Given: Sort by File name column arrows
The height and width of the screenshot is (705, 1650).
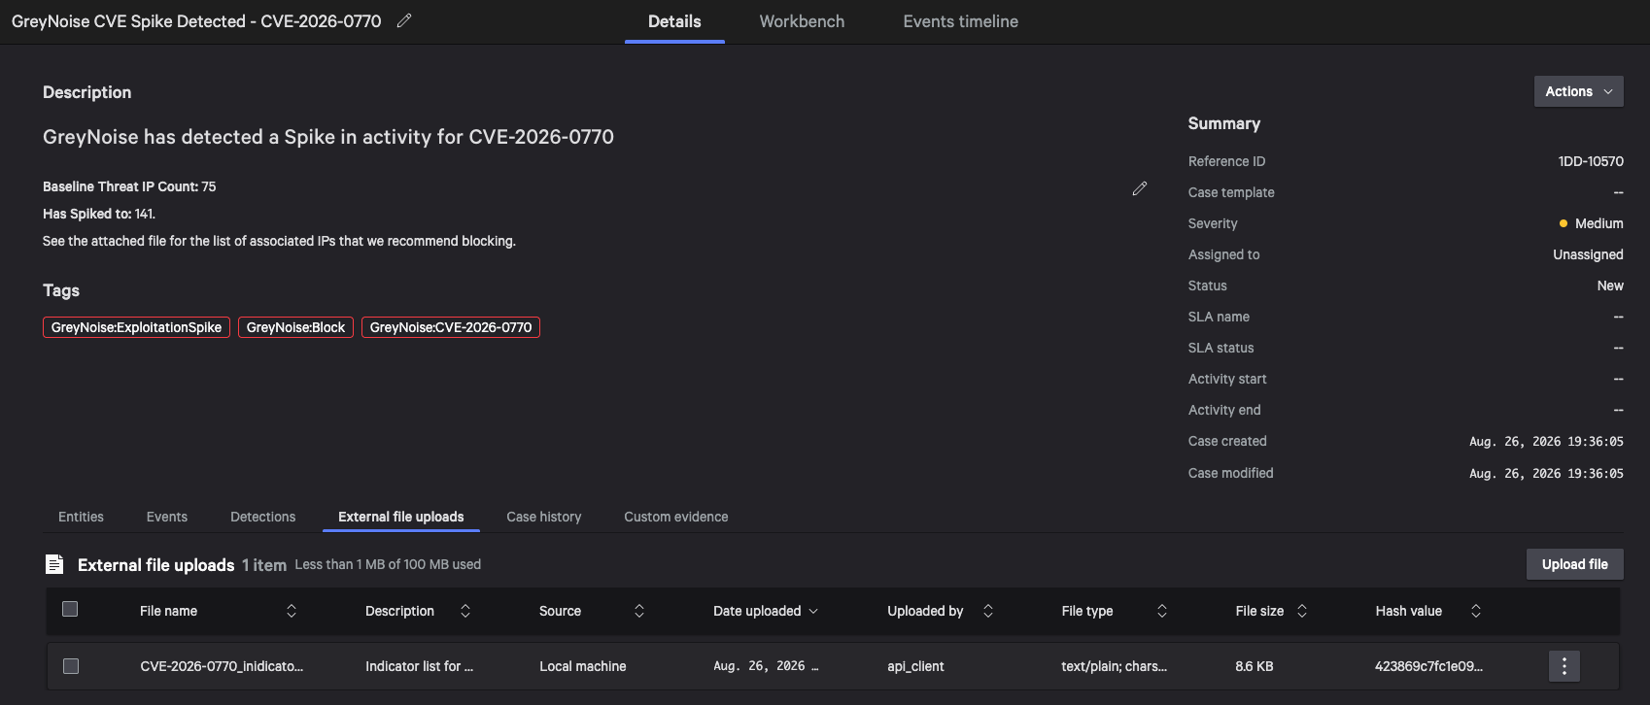Looking at the screenshot, I should [x=292, y=611].
